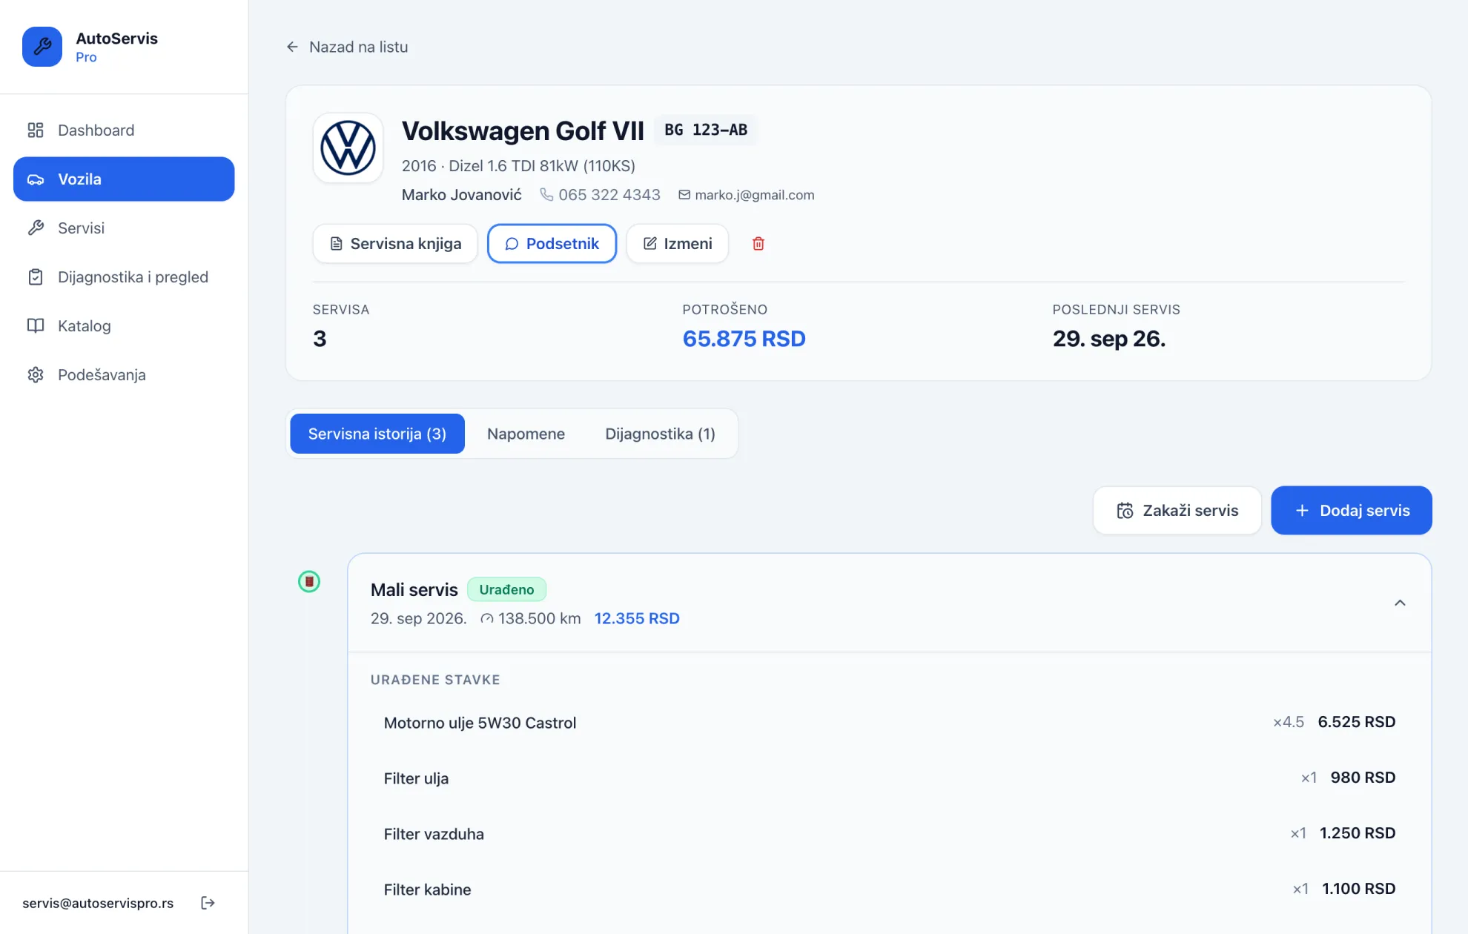Switch to Servisna istorija (3) tab
This screenshot has height=934, width=1468.
377,434
